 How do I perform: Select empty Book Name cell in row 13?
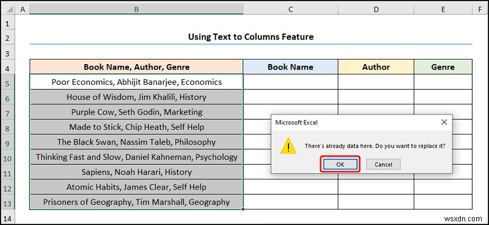[x=290, y=202]
